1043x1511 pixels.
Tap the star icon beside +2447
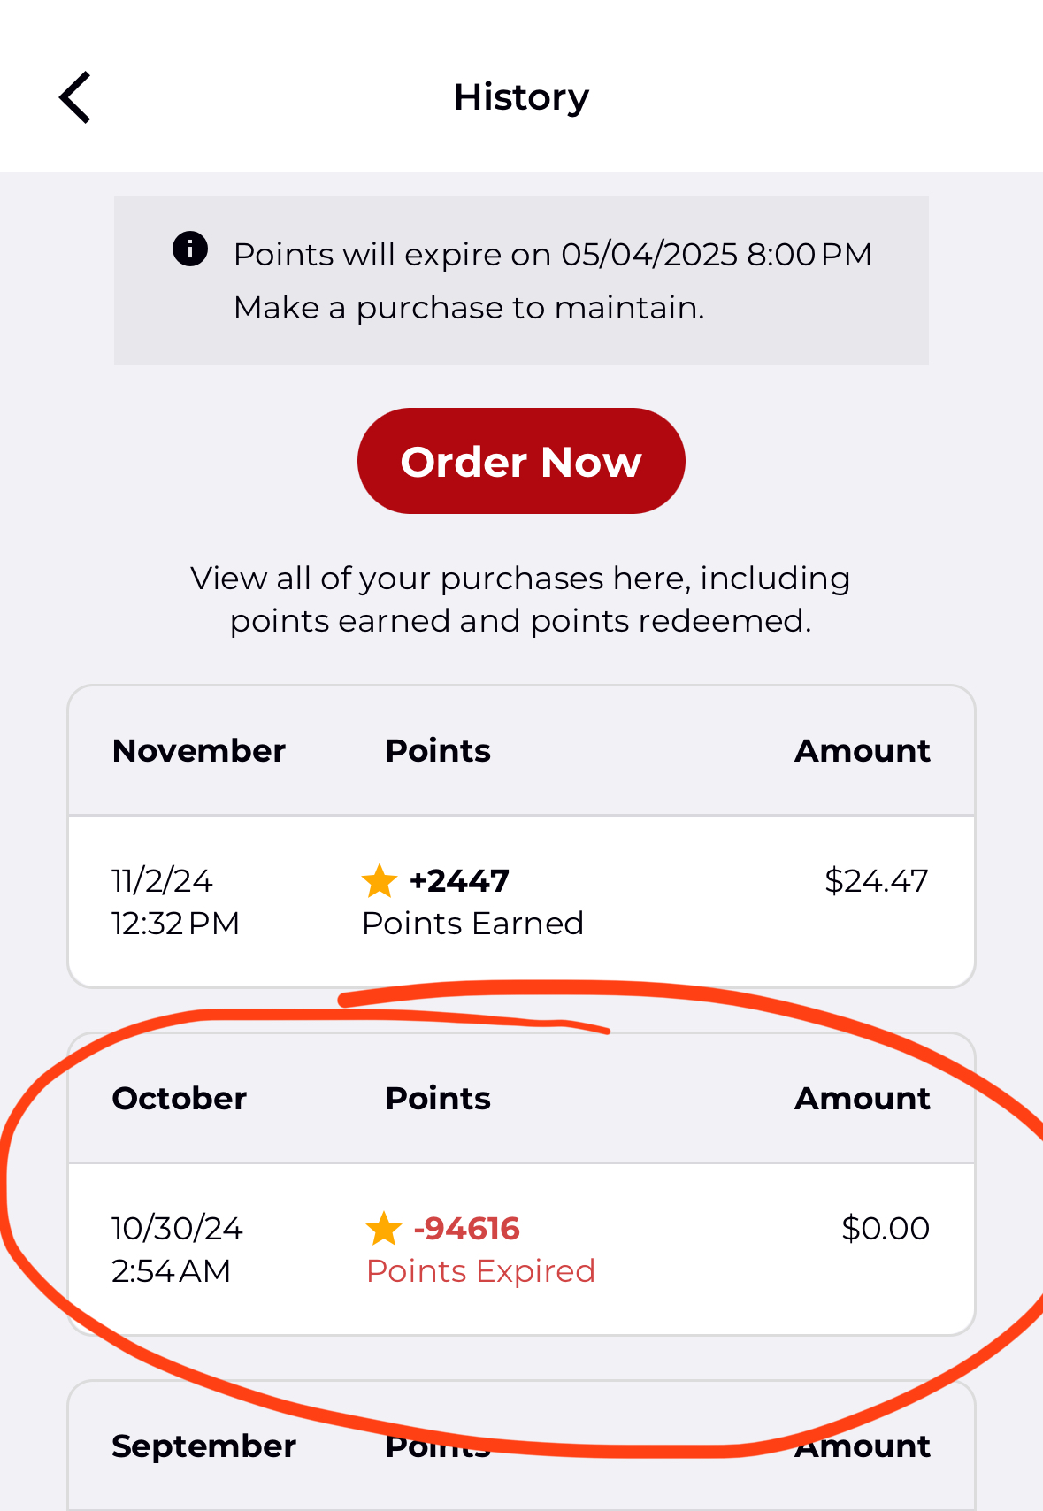[380, 880]
